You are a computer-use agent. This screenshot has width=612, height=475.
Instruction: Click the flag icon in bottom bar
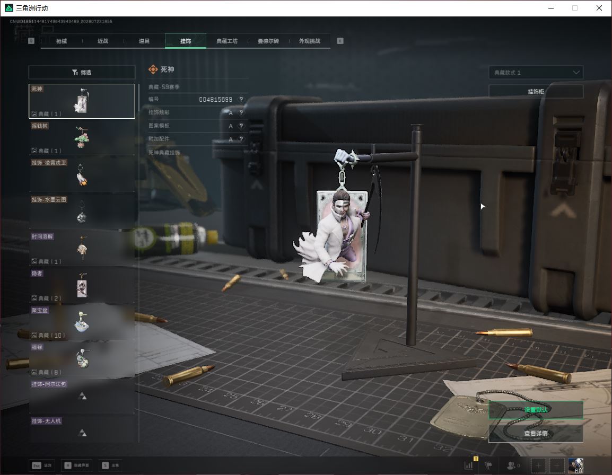[488, 465]
